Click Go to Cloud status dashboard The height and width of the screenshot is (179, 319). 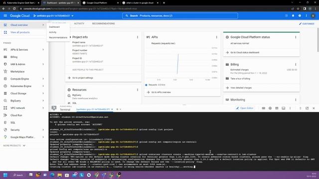(x=245, y=52)
